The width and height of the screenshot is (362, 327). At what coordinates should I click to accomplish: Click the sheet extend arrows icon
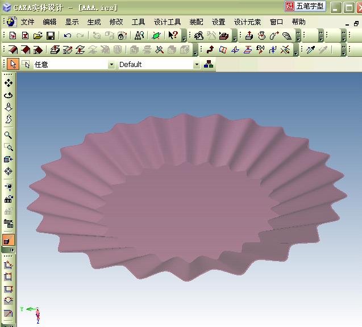pyautogui.click(x=80, y=49)
